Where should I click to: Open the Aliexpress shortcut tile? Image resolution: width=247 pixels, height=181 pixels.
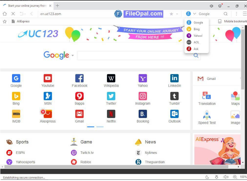point(48,116)
